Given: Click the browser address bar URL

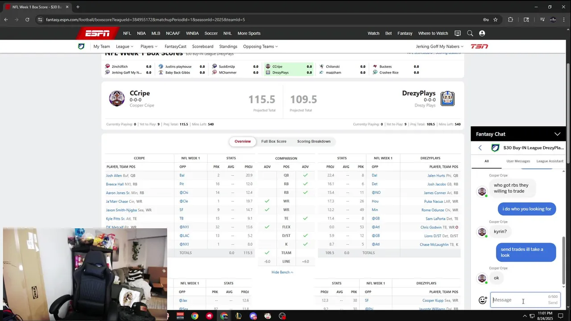Looking at the screenshot, I should pos(145,20).
